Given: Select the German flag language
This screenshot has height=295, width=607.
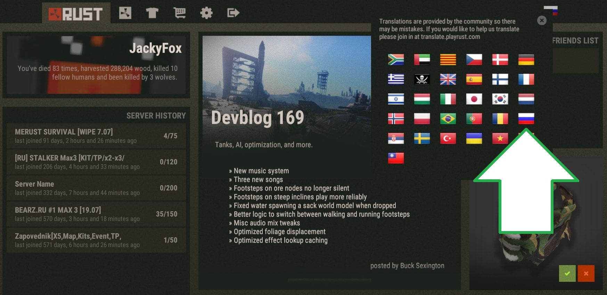Looking at the screenshot, I should click(x=526, y=59).
